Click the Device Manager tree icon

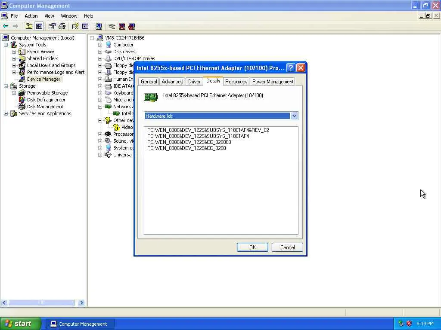(x=22, y=79)
